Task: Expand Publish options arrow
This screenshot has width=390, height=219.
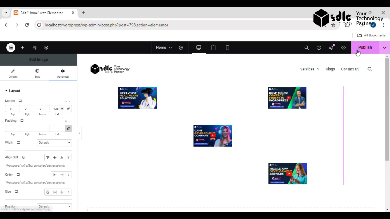Action: 385,48
